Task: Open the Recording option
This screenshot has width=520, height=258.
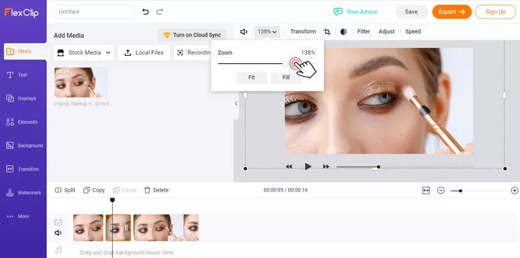Action: [193, 52]
